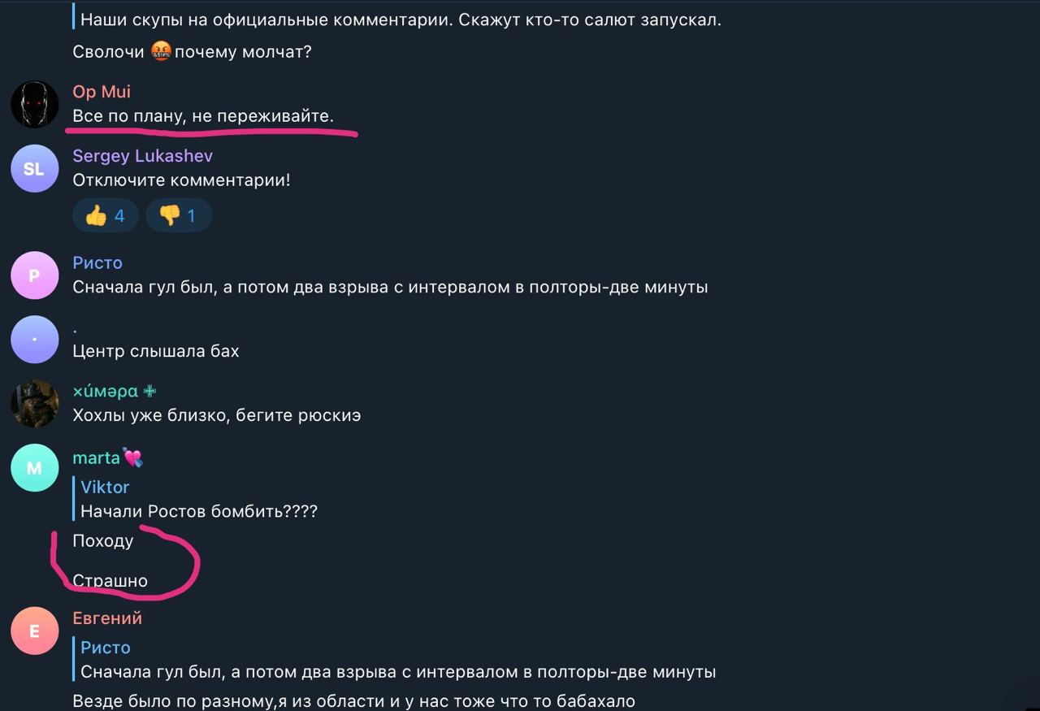The width and height of the screenshot is (1040, 711).
Task: Jump to Viktor's quoted message about Ростов
Action: 198,500
